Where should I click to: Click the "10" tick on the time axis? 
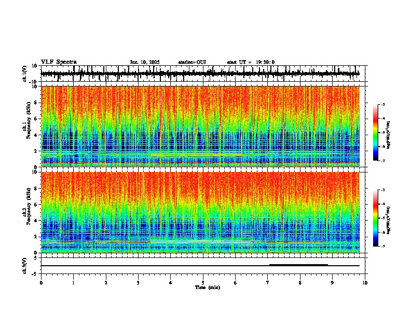(x=365, y=283)
